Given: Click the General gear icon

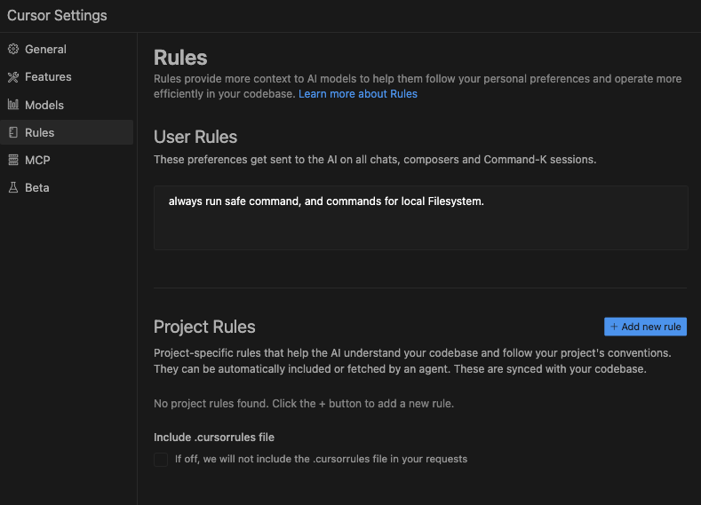Looking at the screenshot, I should pos(13,49).
